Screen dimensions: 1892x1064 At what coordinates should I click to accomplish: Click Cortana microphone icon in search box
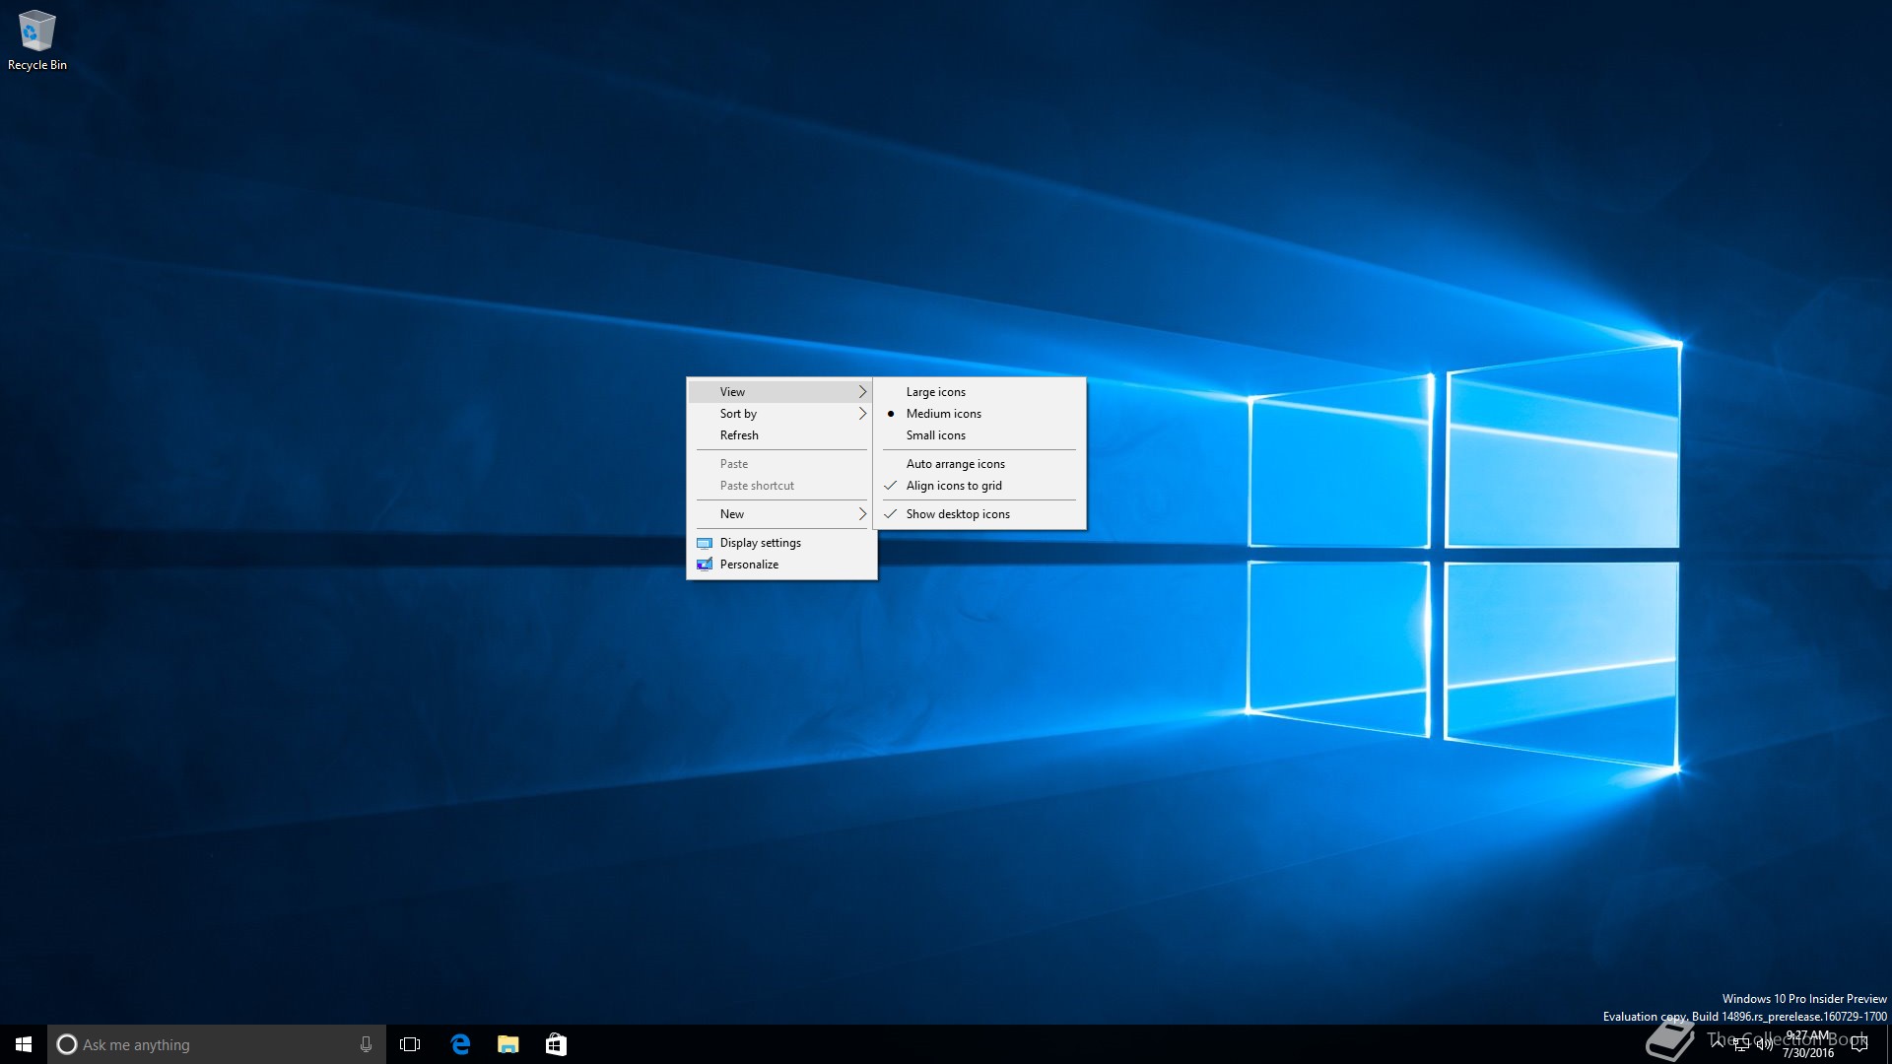tap(366, 1044)
